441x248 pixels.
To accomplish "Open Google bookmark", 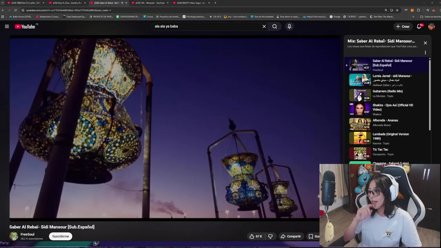I will pyautogui.click(x=335, y=17).
